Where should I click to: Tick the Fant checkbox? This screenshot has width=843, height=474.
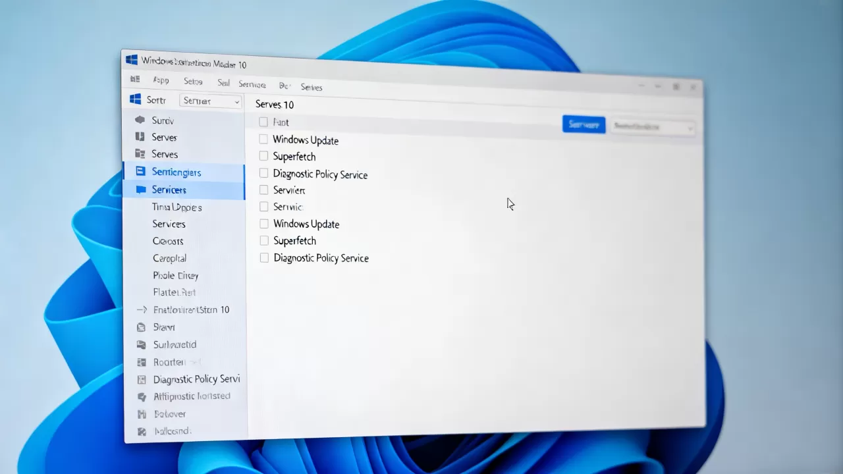(263, 122)
